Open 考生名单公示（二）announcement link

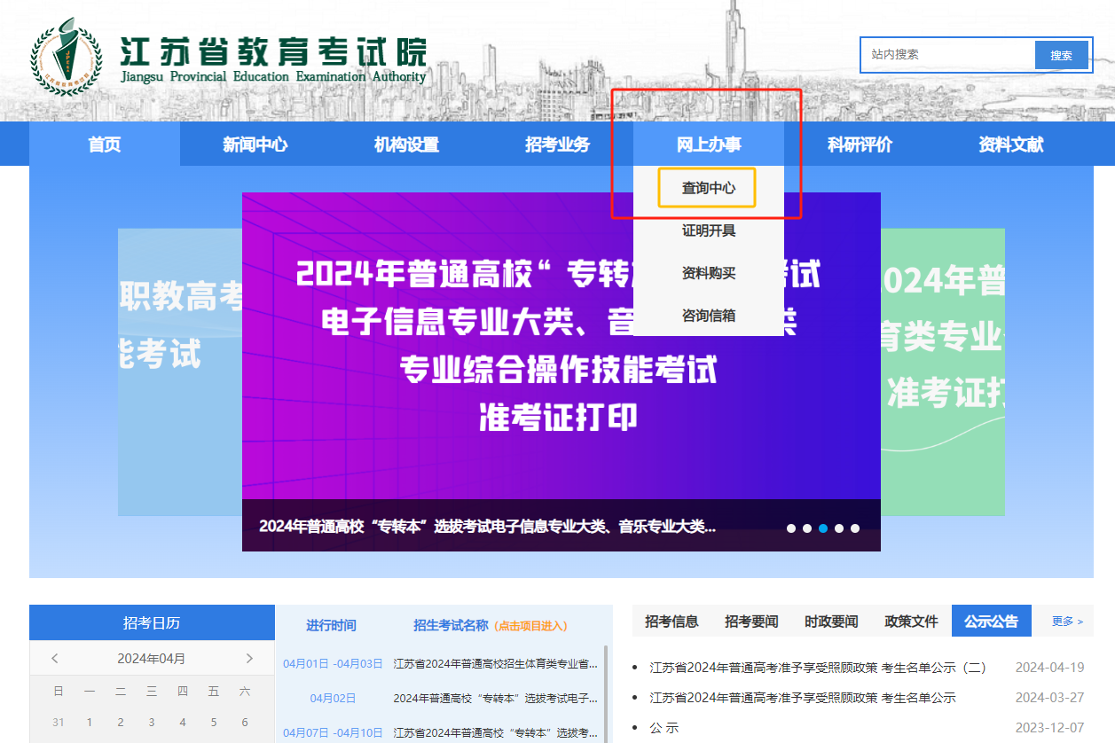(818, 668)
